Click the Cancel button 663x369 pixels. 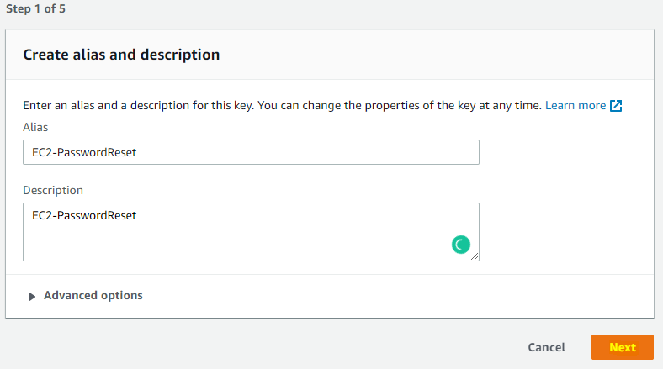[x=546, y=347]
